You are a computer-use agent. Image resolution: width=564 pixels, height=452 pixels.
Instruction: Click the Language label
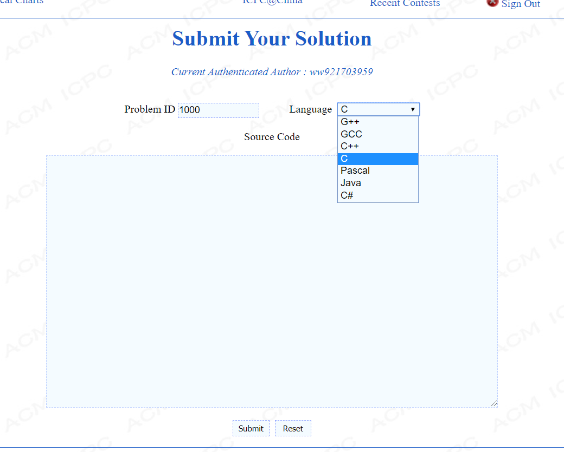[310, 109]
